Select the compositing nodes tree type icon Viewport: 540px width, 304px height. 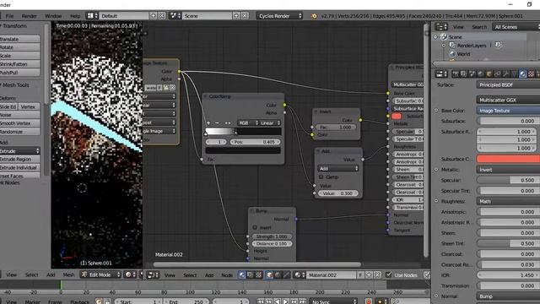pyautogui.click(x=251, y=274)
